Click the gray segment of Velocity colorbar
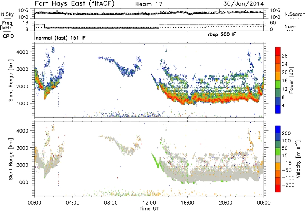Screen dimensions: 305x211 [x=278, y=159]
